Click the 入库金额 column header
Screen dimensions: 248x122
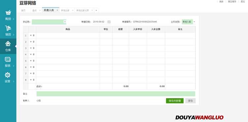(x=156, y=29)
